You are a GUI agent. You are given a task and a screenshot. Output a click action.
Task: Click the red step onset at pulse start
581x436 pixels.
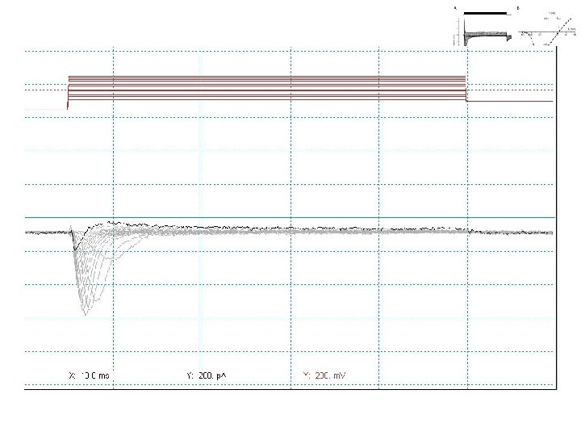[68, 96]
